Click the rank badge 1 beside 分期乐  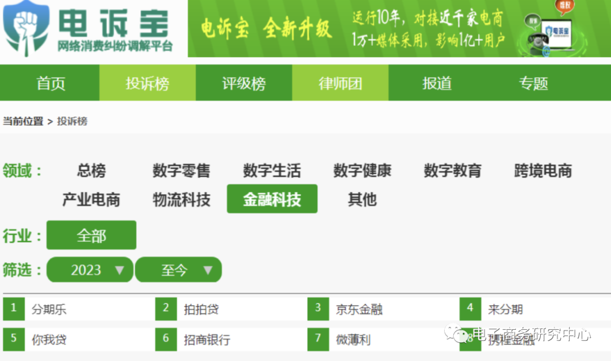click(x=14, y=308)
